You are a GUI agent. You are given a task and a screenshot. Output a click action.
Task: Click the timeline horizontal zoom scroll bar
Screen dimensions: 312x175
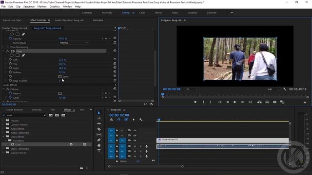pos(146,166)
